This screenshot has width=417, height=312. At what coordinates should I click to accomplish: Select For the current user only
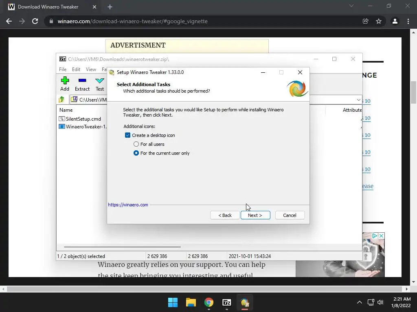136,153
